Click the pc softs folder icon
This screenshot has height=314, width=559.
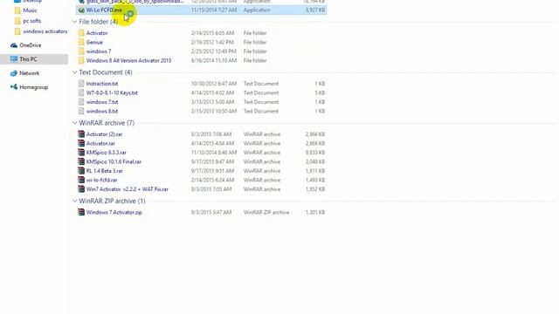tap(17, 21)
